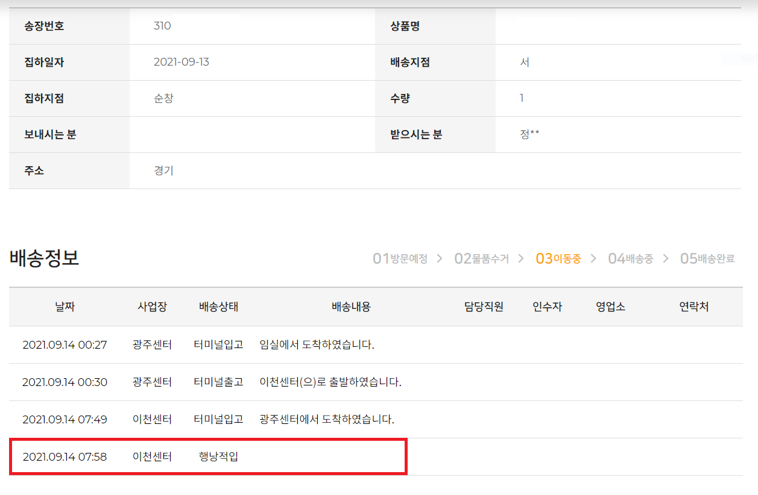Click the chevron arrow after 01방문예정 step
The height and width of the screenshot is (495, 758).
point(440,259)
